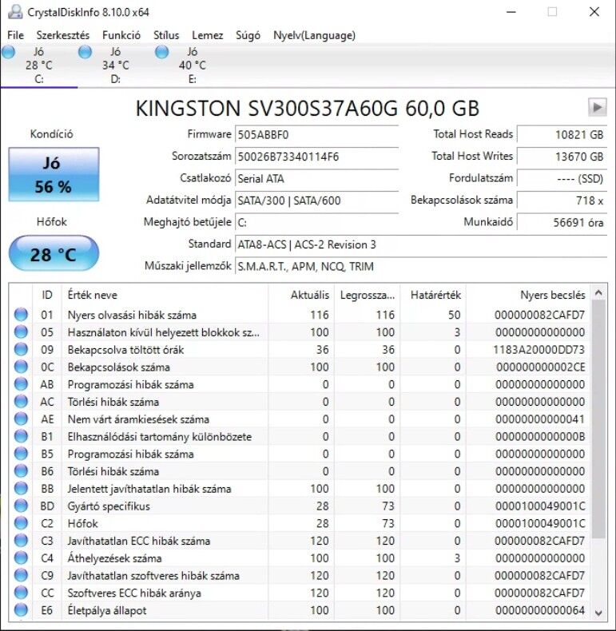Select the Bekapcsolva töltött órák row
This screenshot has width=616, height=631.
pyautogui.click(x=300, y=349)
